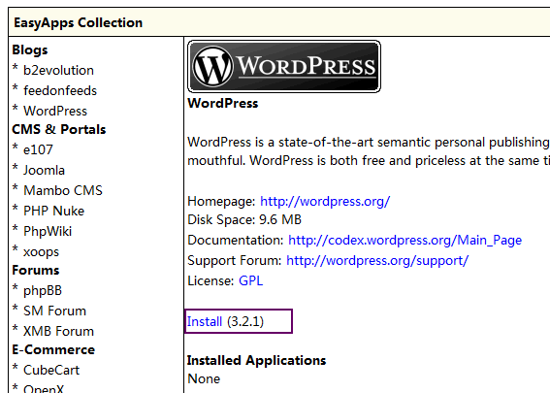The image size is (550, 393).
Task: Go to the wordpress.org/support forum link
Action: tap(377, 261)
